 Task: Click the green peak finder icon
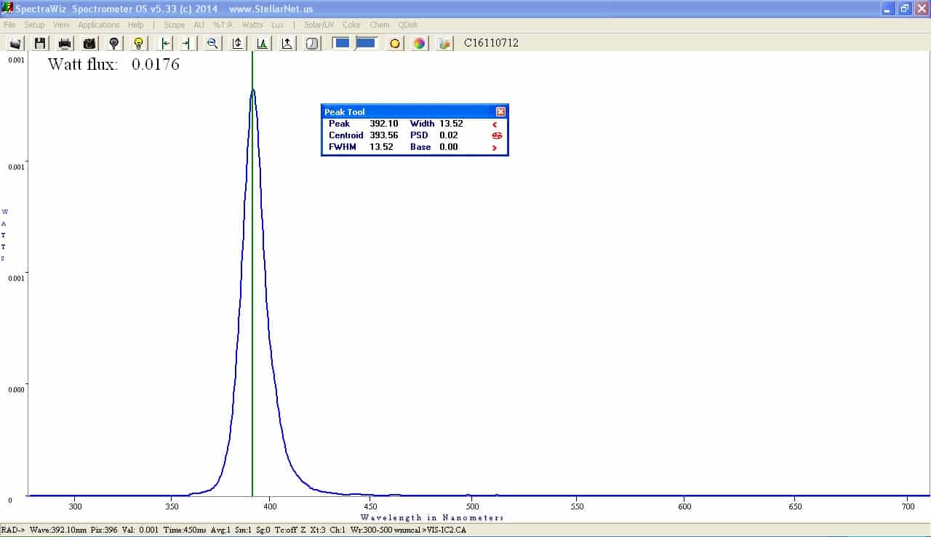[x=263, y=44]
